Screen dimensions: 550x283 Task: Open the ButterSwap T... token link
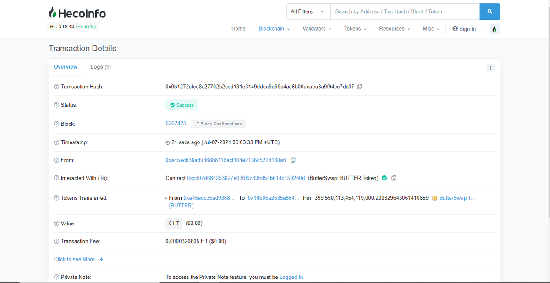click(x=457, y=198)
